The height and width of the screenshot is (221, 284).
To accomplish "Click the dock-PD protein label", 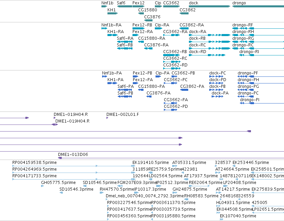I will click(218, 80).
